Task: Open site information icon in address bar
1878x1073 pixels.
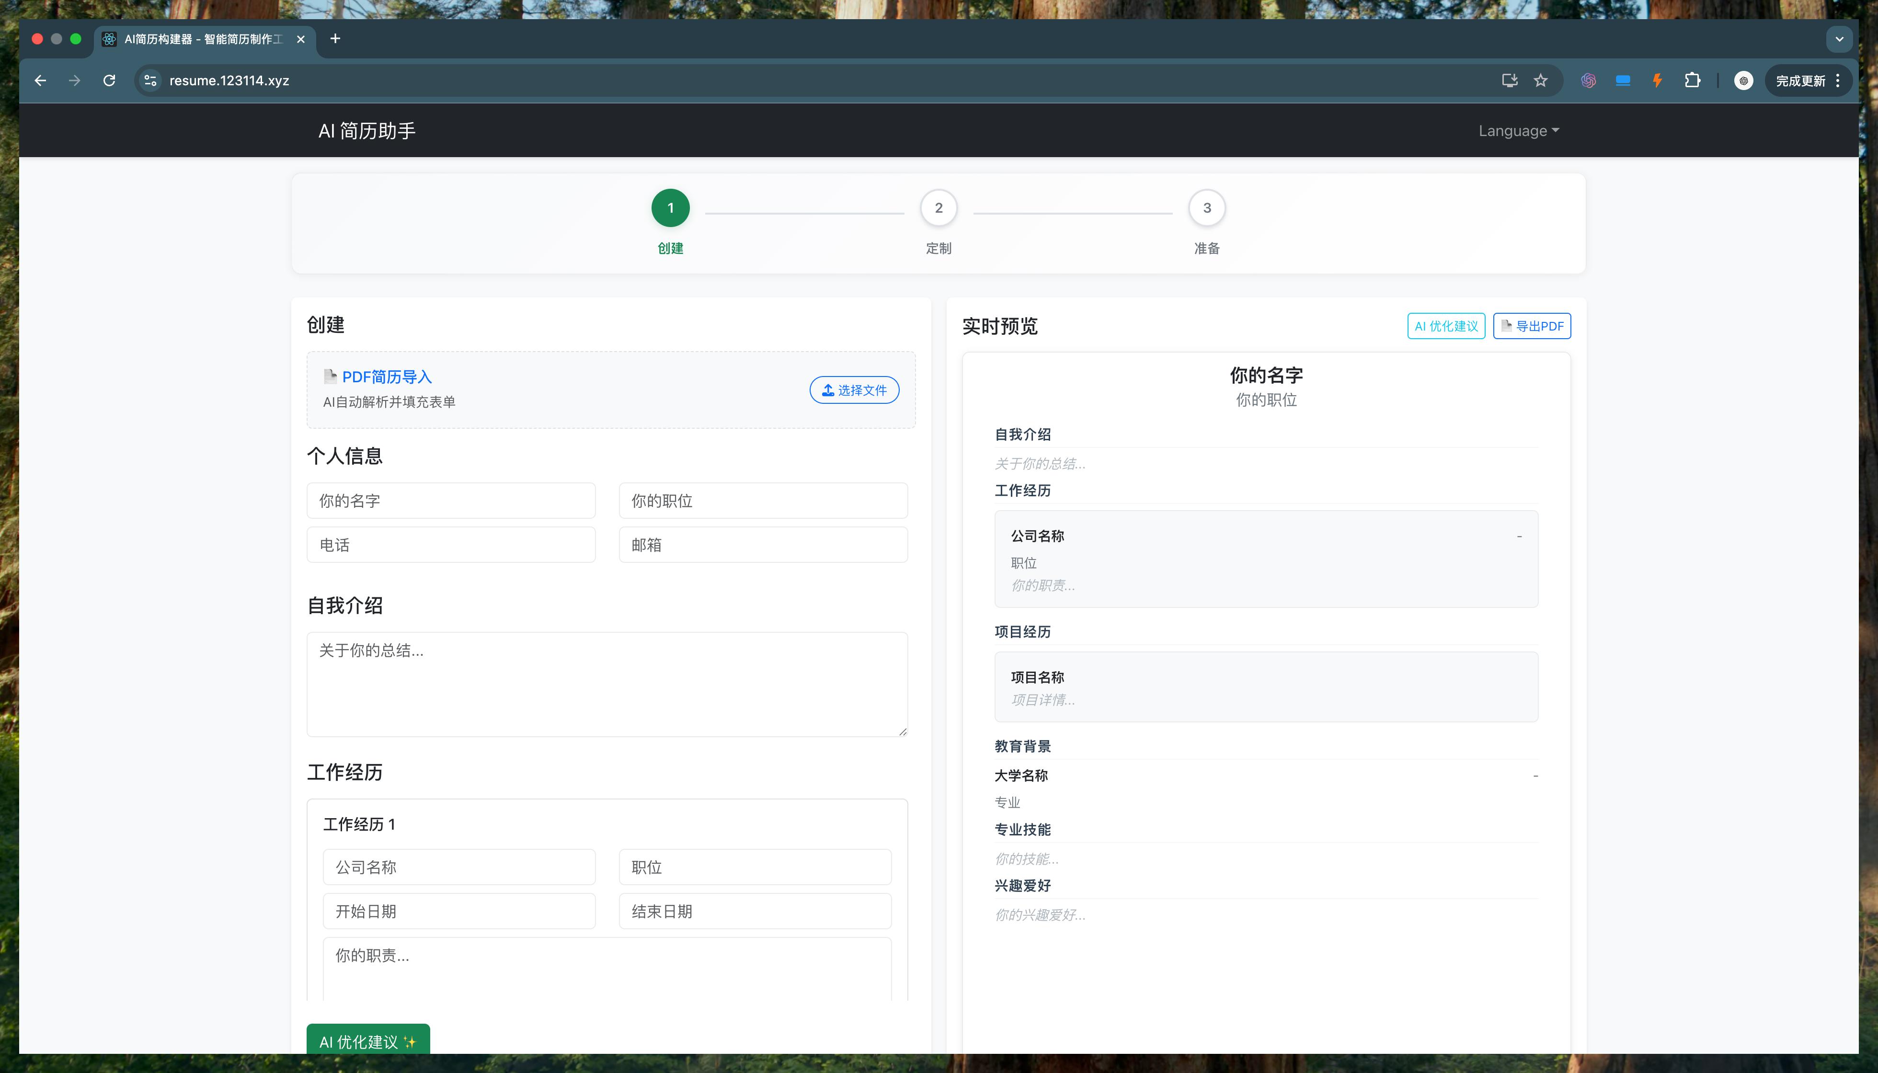Action: [x=150, y=80]
